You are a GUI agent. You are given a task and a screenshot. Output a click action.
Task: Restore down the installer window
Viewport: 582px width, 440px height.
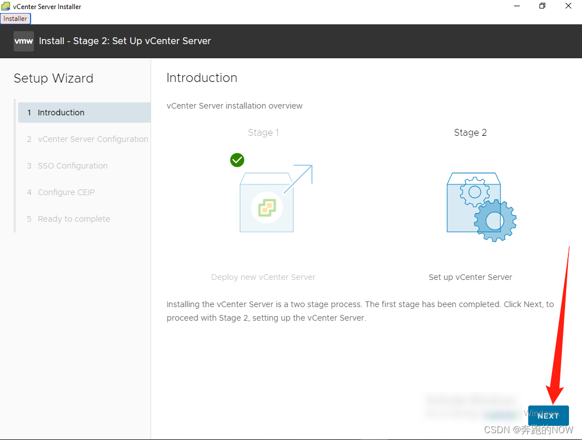542,6
